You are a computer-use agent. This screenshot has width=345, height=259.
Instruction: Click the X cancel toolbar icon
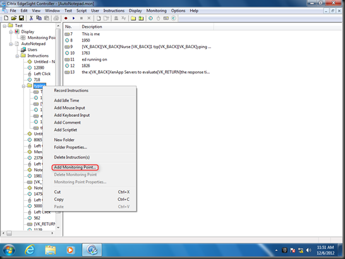[x=89, y=18]
